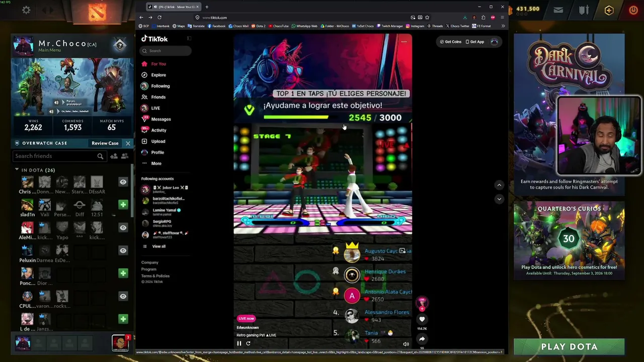Screen dimensions: 644x362
Task: Go to next video with down chevron
Action: [499, 199]
